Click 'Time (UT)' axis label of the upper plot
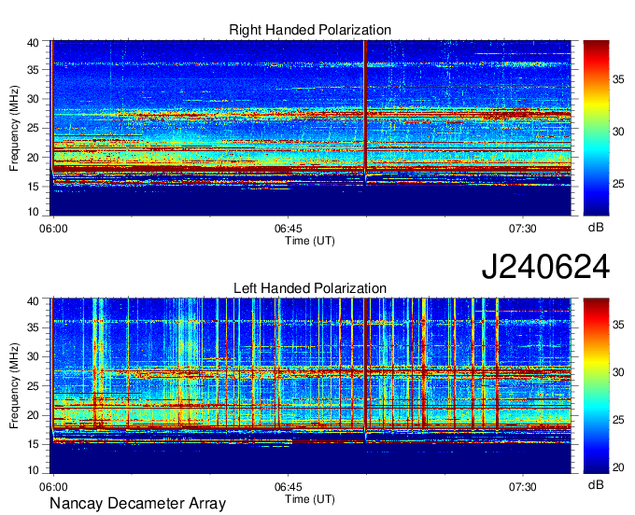 pyautogui.click(x=310, y=241)
